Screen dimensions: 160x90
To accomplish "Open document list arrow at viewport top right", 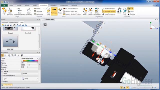I will (155, 19).
